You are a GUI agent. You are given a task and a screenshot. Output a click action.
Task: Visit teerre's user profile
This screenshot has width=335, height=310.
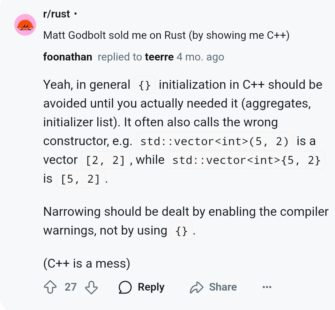pos(159,57)
